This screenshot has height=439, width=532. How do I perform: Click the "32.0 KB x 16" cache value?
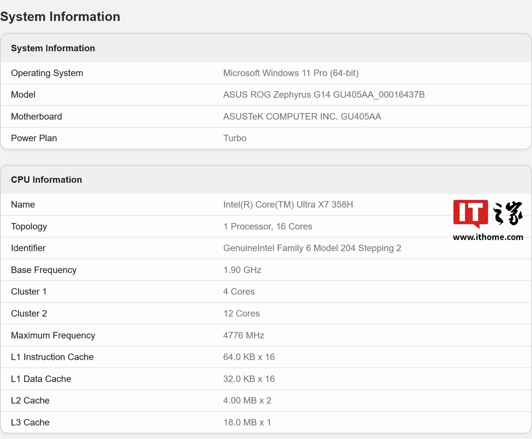[249, 379]
